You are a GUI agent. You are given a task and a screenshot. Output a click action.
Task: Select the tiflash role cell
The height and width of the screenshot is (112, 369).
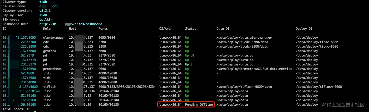tap(50, 87)
